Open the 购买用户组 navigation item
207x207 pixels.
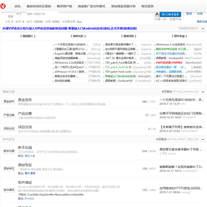tap(64, 6)
